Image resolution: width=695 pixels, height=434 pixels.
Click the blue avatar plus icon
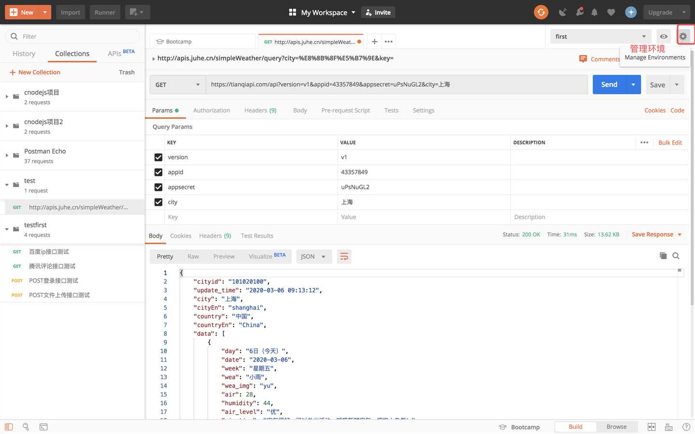[631, 12]
